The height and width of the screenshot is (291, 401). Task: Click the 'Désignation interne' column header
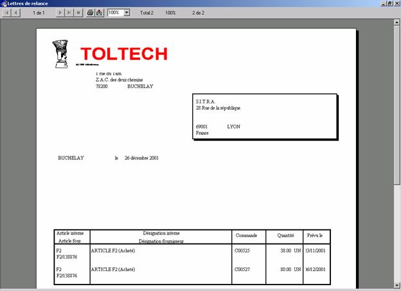coord(161,233)
